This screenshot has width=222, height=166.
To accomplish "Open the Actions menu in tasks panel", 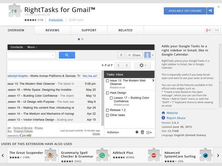I will click(x=113, y=132).
